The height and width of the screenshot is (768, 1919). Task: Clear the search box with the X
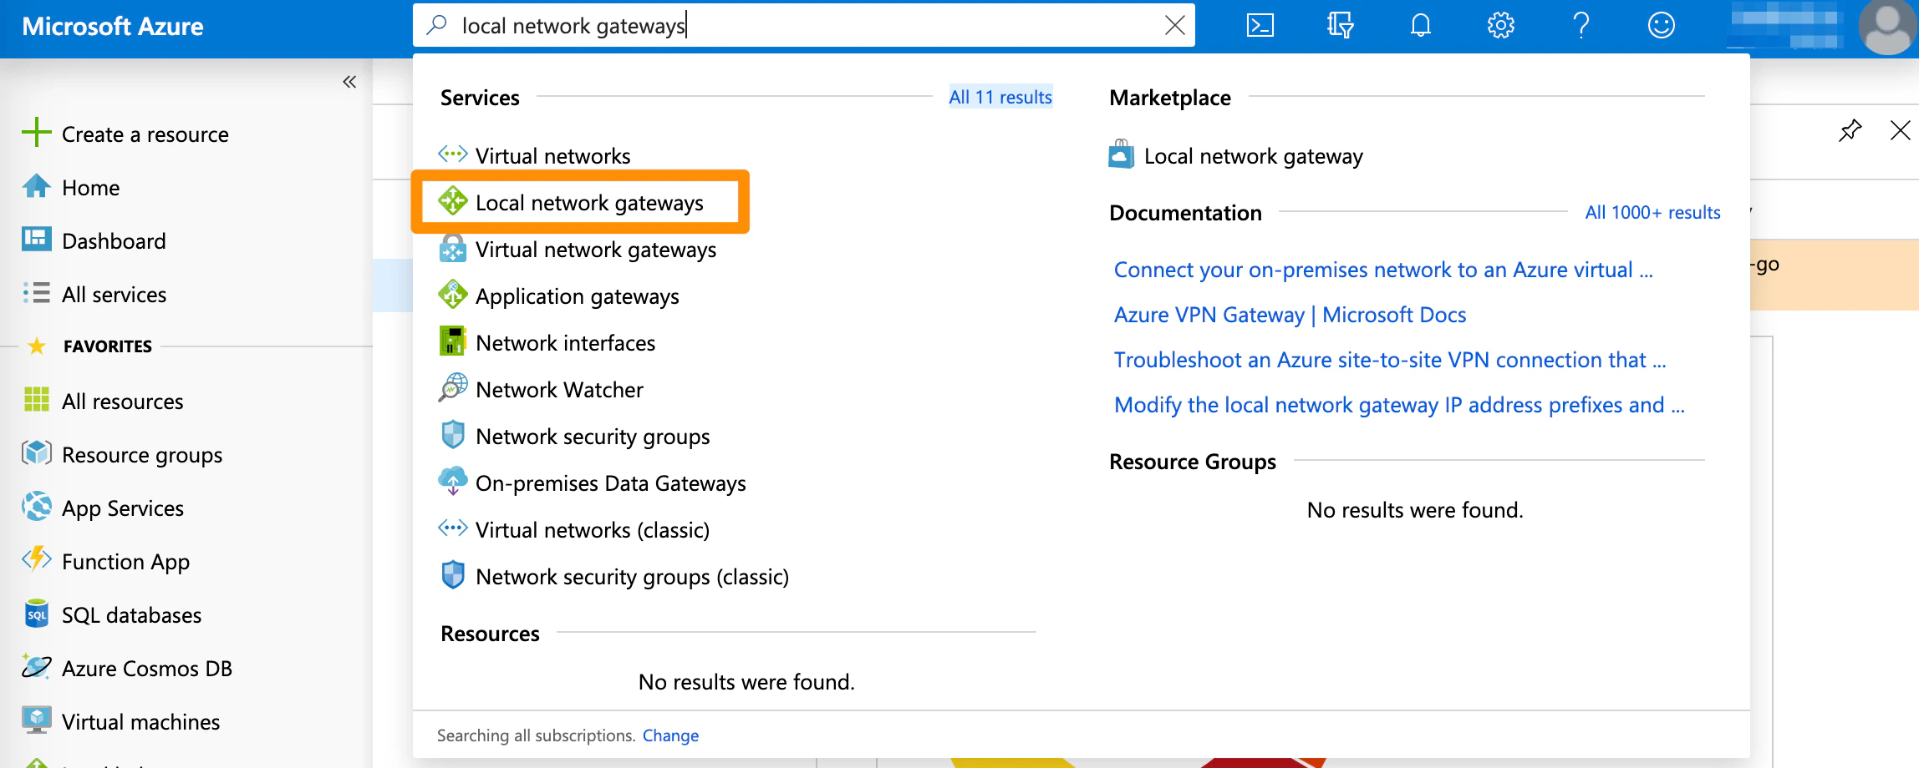pyautogui.click(x=1175, y=25)
